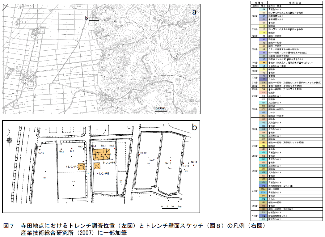This screenshot has height=237, width=325.
Task: Click the large letter 'b' on lower map
Action: (x=194, y=127)
